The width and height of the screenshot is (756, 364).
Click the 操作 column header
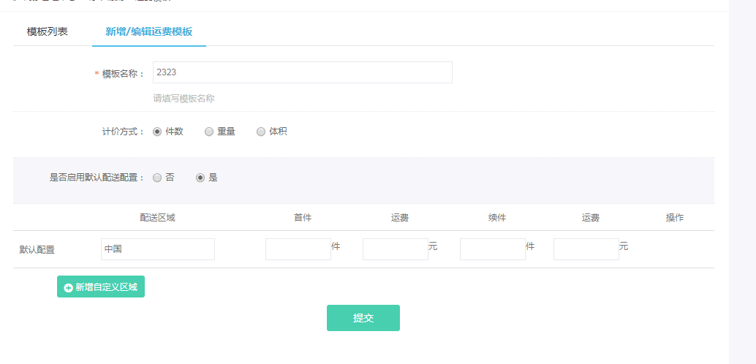[674, 218]
